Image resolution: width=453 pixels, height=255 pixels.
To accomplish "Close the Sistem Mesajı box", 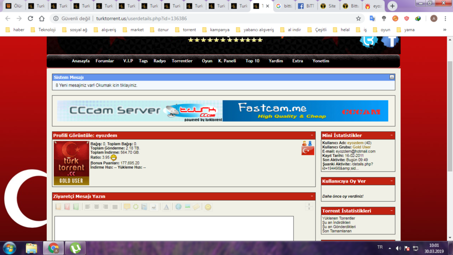I will pyautogui.click(x=392, y=77).
